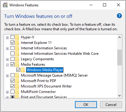Expand the Hyper-V tree node
The height and width of the screenshot is (112, 126).
7,38
